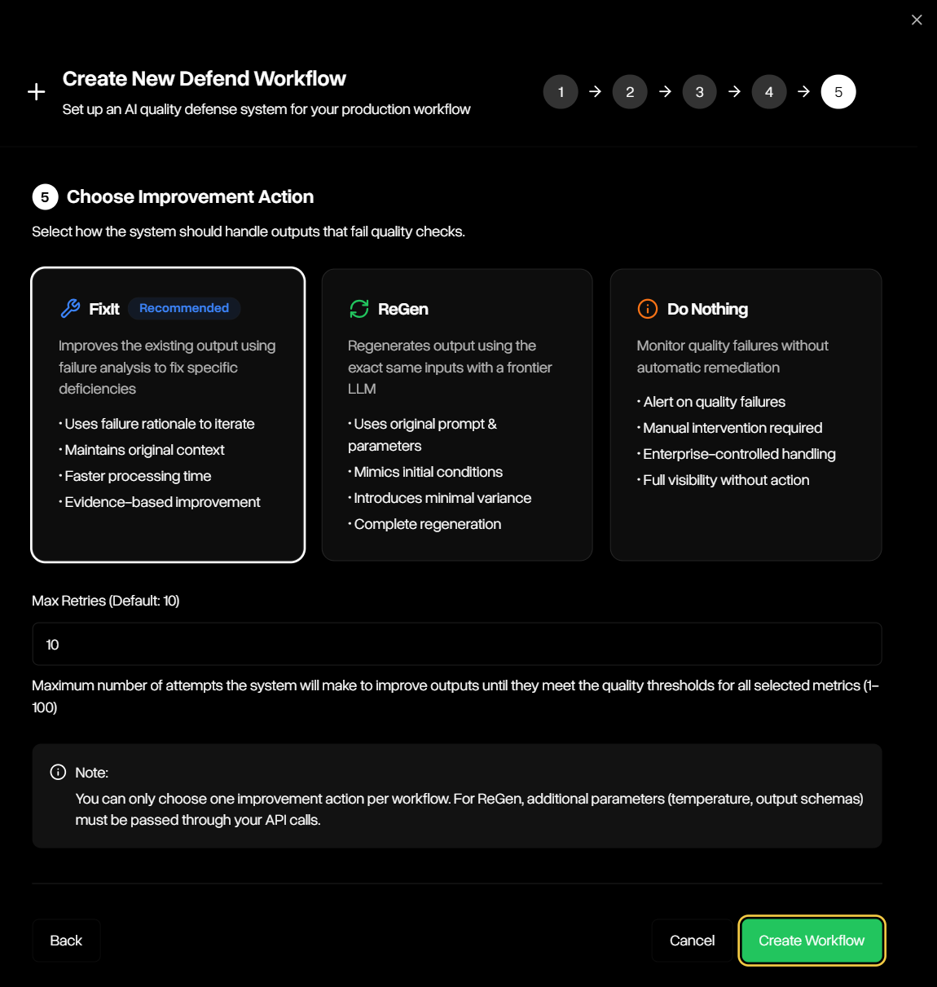Click the info icon in the Note box
This screenshot has height=987, width=937.
(58, 772)
